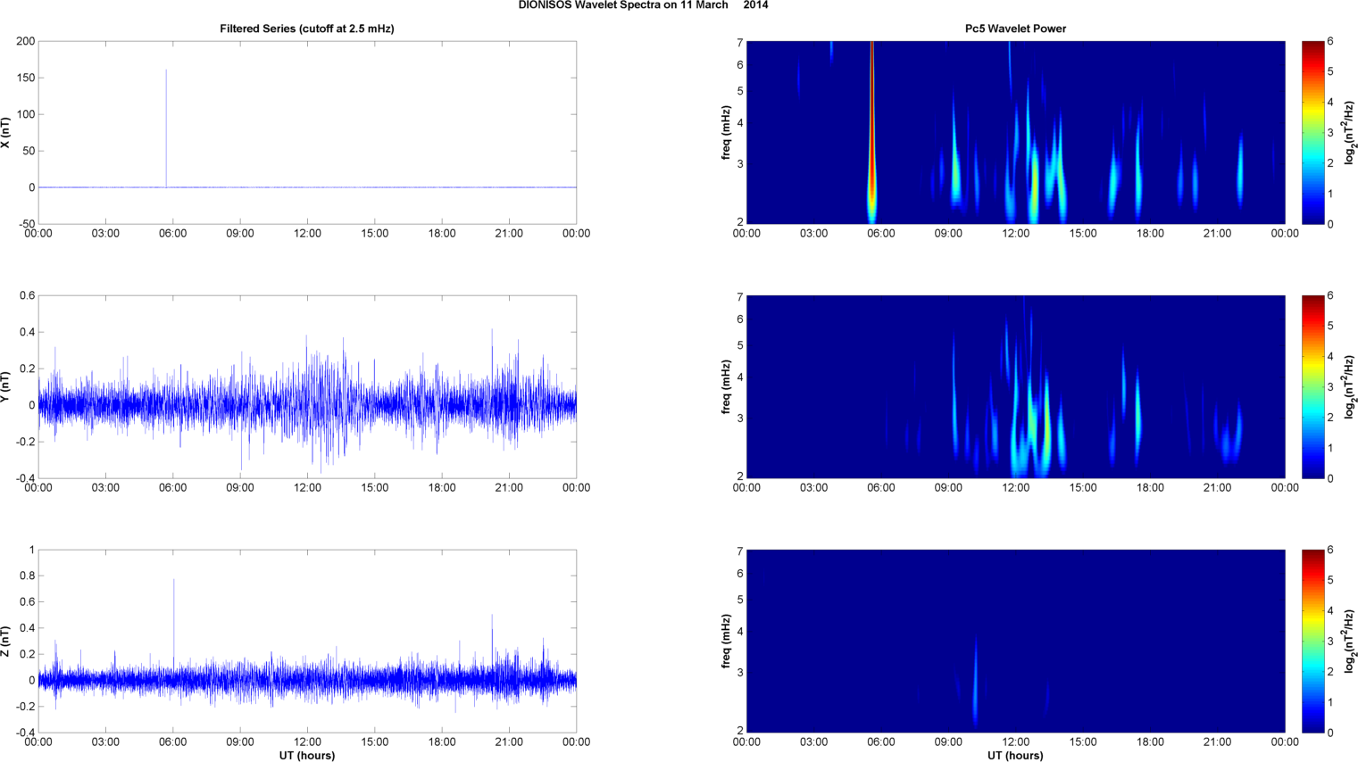Click the DIONISOS Wavelet Spectra main title
Viewport: 1358px width, 762px height.
point(643,5)
